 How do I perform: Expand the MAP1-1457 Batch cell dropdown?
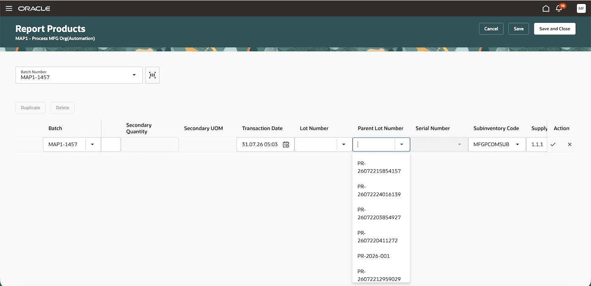(92, 144)
